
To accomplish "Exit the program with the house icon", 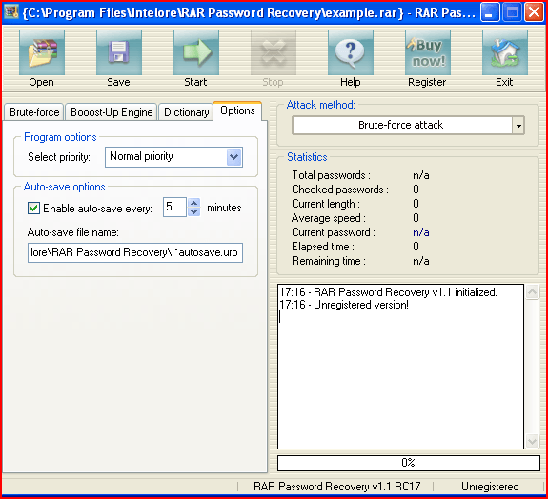I will tap(505, 52).
